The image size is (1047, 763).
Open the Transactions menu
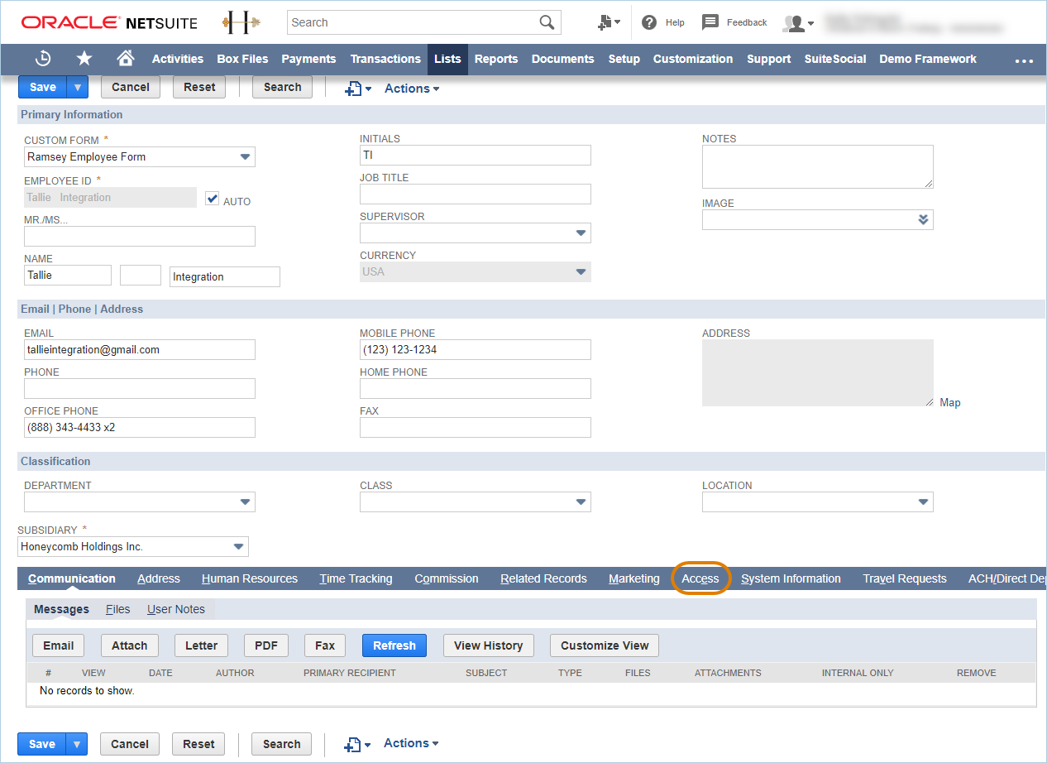coord(385,59)
